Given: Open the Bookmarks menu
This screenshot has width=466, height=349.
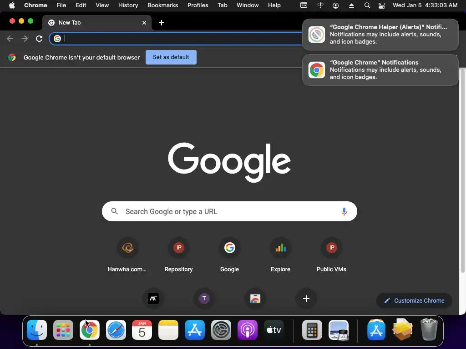Looking at the screenshot, I should 162,5.
